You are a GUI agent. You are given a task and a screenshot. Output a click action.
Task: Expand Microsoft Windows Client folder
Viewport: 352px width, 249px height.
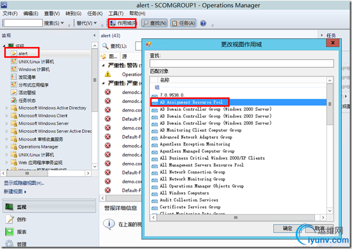[7, 115]
